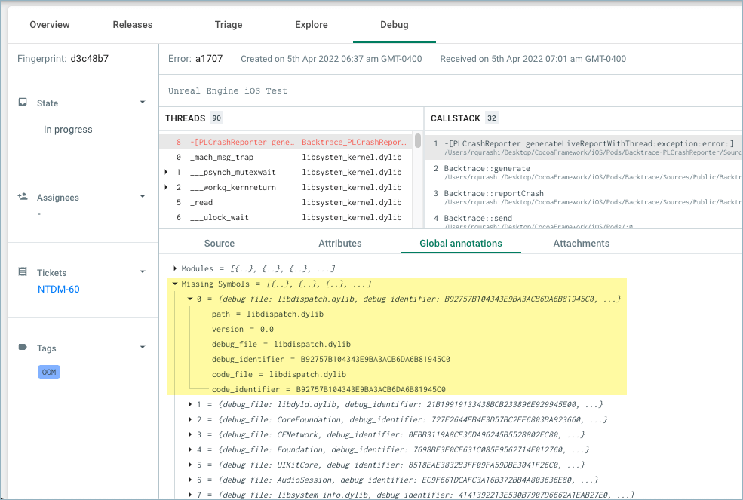Image resolution: width=743 pixels, height=500 pixels.
Task: Switch to the Source tab
Action: [x=220, y=243]
